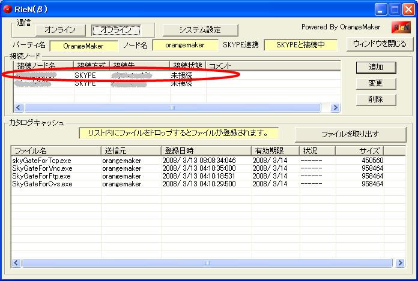
Task: Select file skyGateForTcp.exe
Action: [42, 161]
